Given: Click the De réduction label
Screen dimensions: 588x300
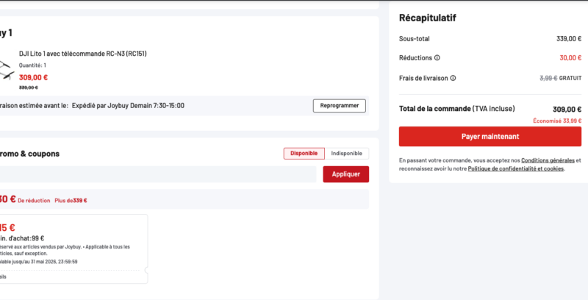Looking at the screenshot, I should 34,201.
